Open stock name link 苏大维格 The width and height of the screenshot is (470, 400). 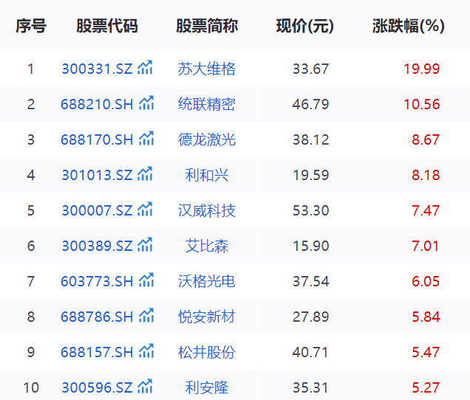(x=207, y=69)
